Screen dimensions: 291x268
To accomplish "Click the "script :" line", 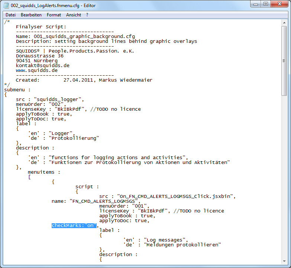I will (87, 186).
